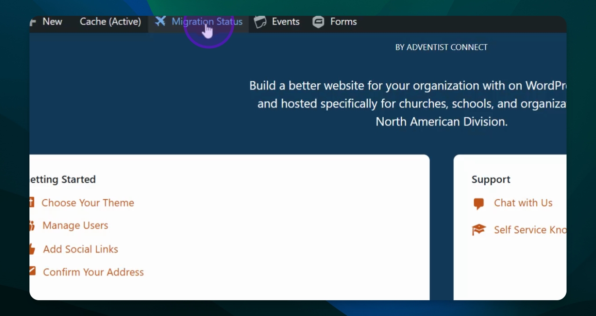This screenshot has height=316, width=596.
Task: Click the Forms hexagon icon
Action: click(318, 22)
